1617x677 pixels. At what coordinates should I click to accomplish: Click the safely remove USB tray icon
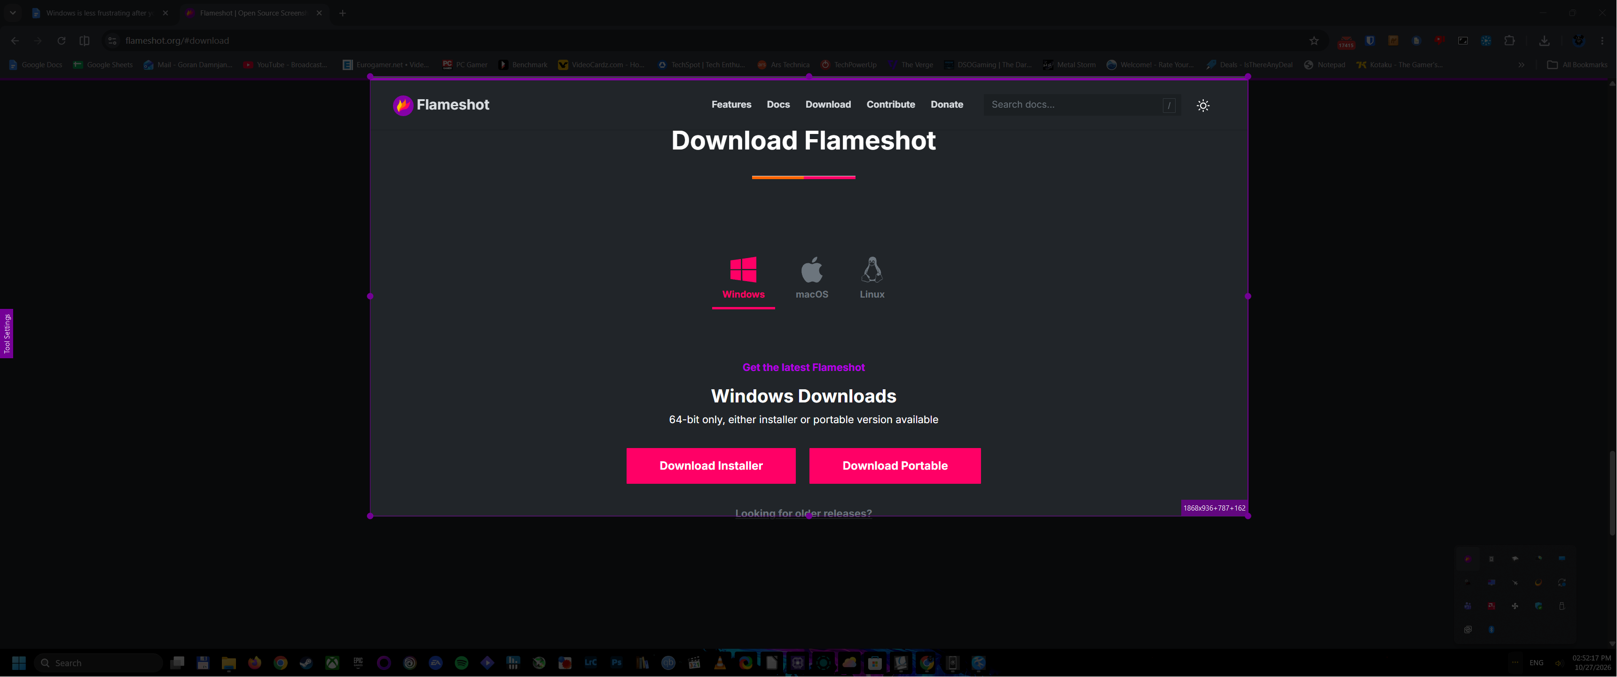coord(1562,606)
